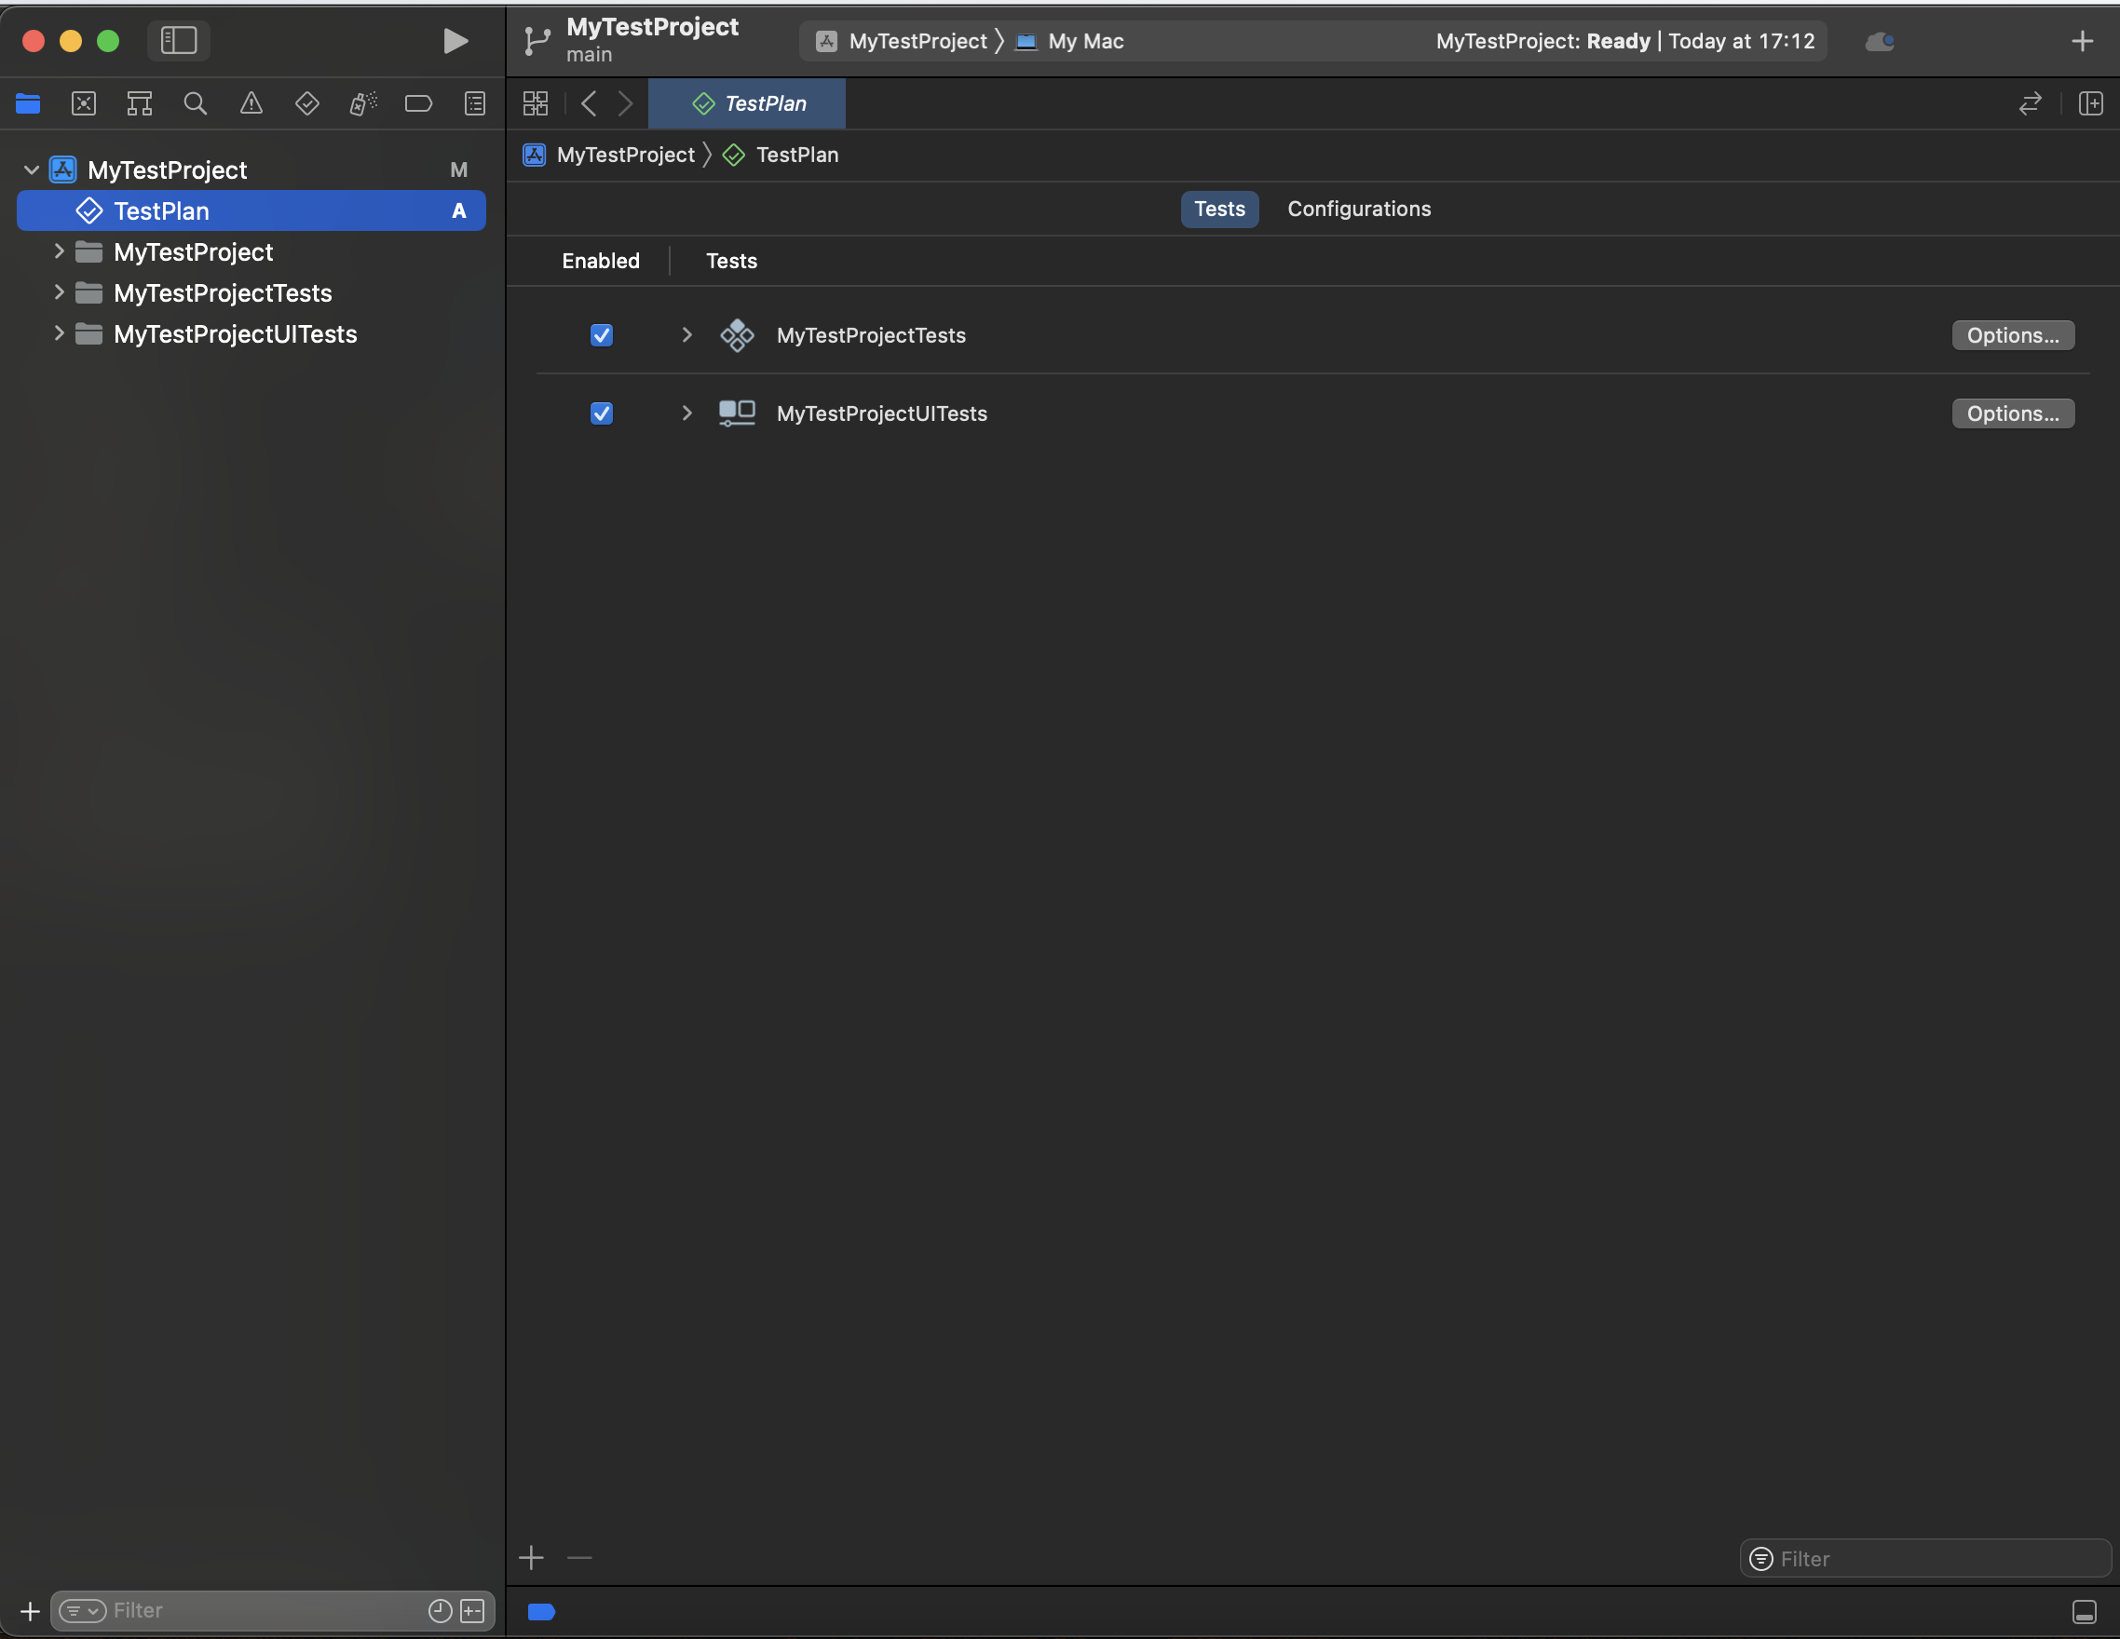Toggle the debug area panel button
Image resolution: width=2120 pixels, height=1639 pixels.
click(2083, 1612)
